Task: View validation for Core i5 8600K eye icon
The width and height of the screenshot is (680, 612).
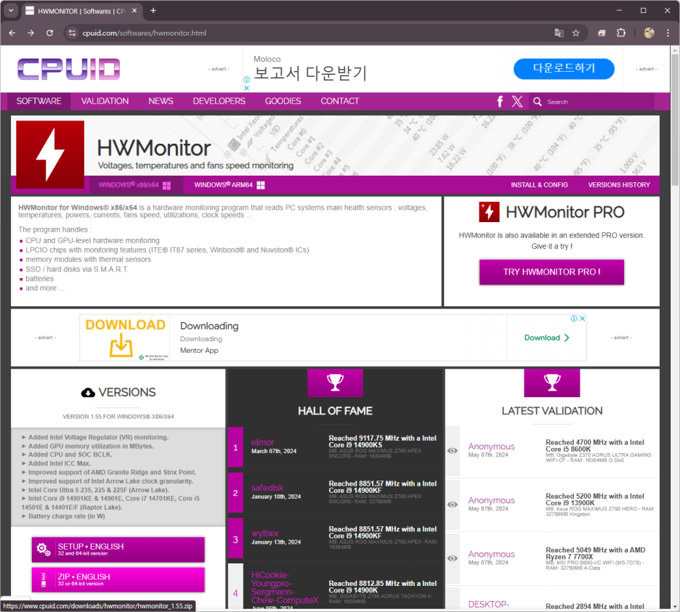Action: click(x=453, y=451)
